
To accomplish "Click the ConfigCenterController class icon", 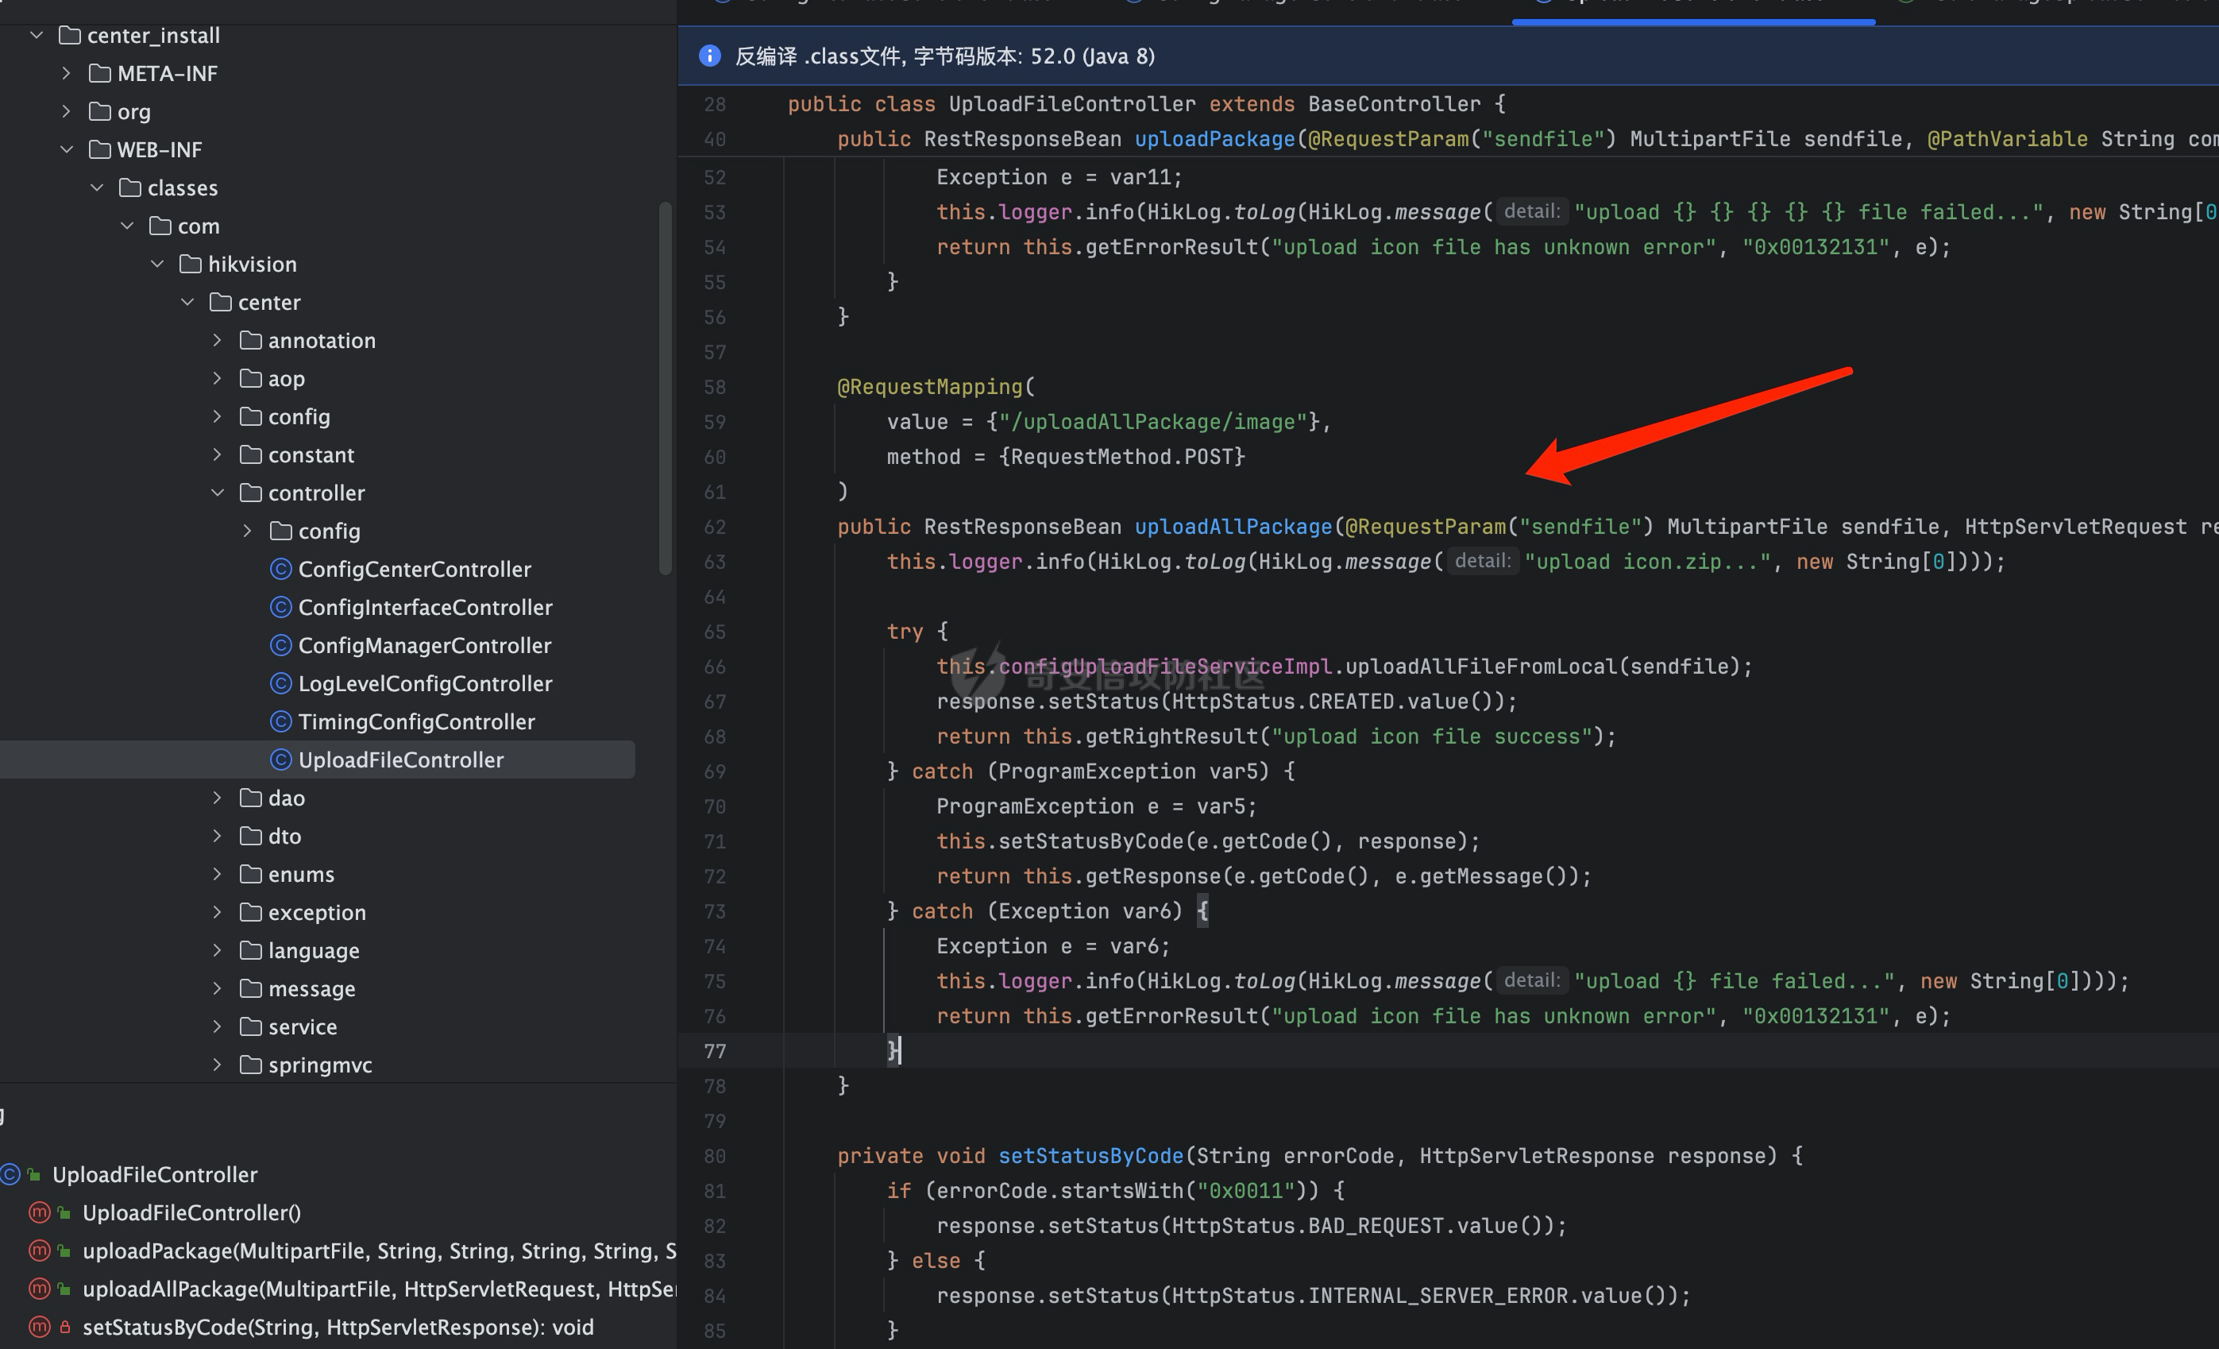I will click(281, 569).
